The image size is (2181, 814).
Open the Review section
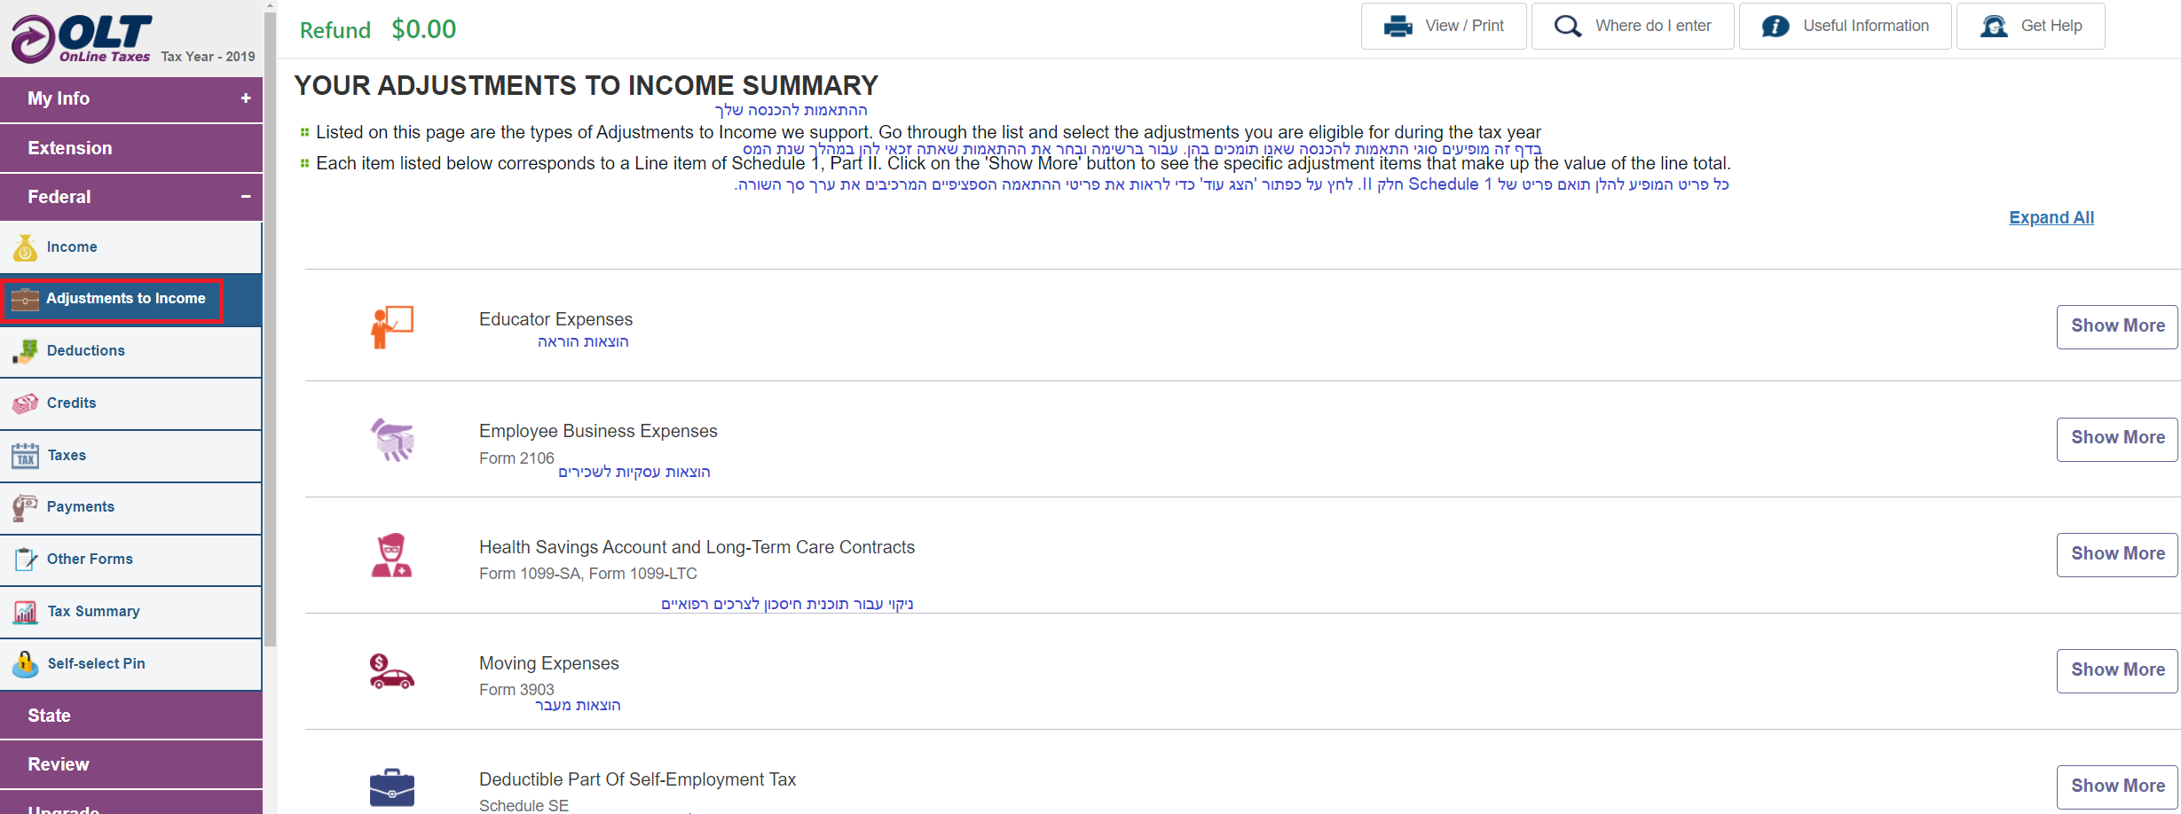click(x=131, y=764)
